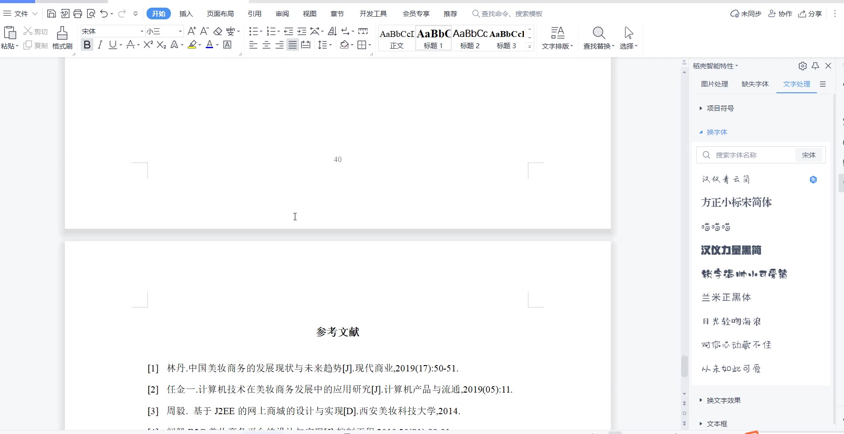The width and height of the screenshot is (844, 434).
Task: Apply the 标题 1 style
Action: click(433, 38)
